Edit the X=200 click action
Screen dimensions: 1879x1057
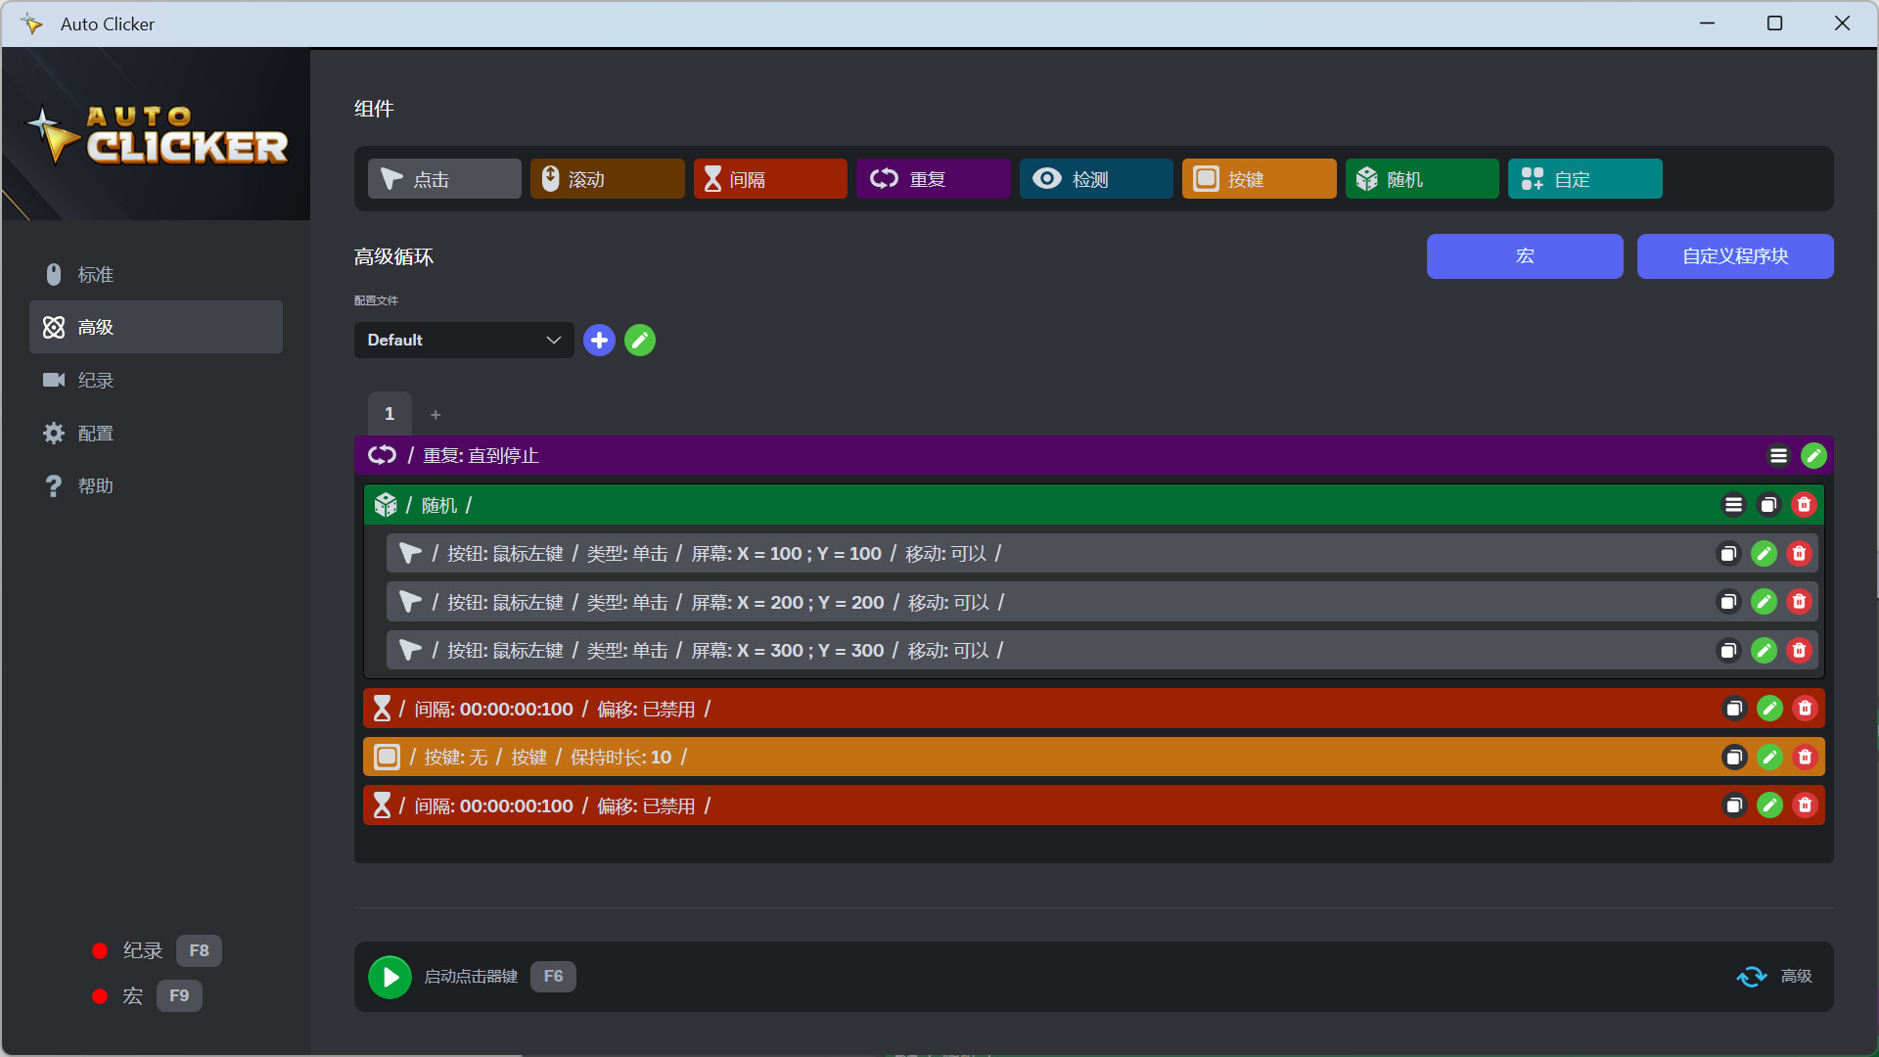tap(1764, 602)
